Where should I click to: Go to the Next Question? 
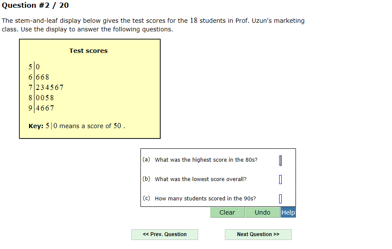[x=258, y=234]
